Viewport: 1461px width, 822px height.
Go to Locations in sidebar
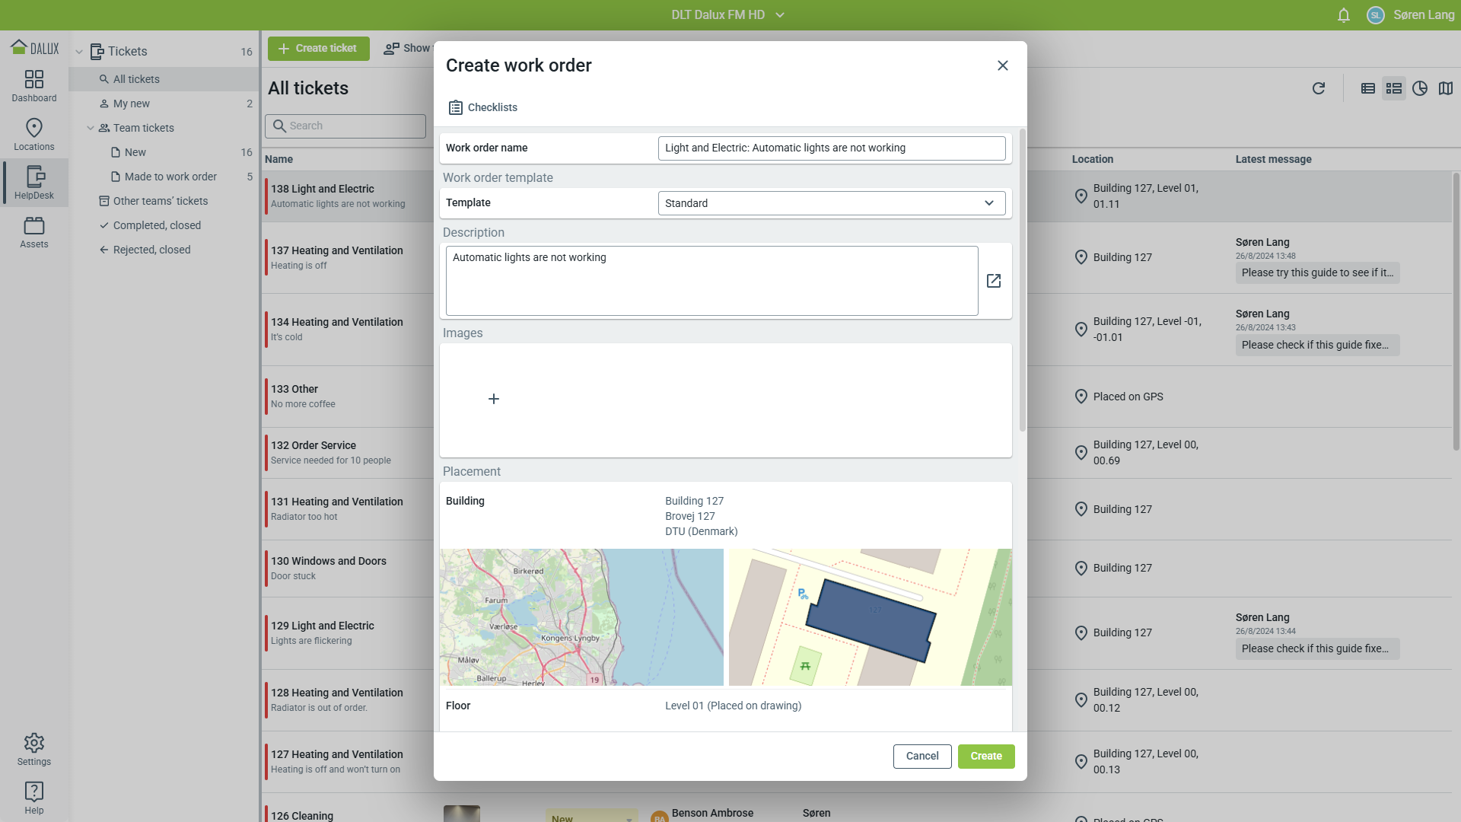point(34,134)
